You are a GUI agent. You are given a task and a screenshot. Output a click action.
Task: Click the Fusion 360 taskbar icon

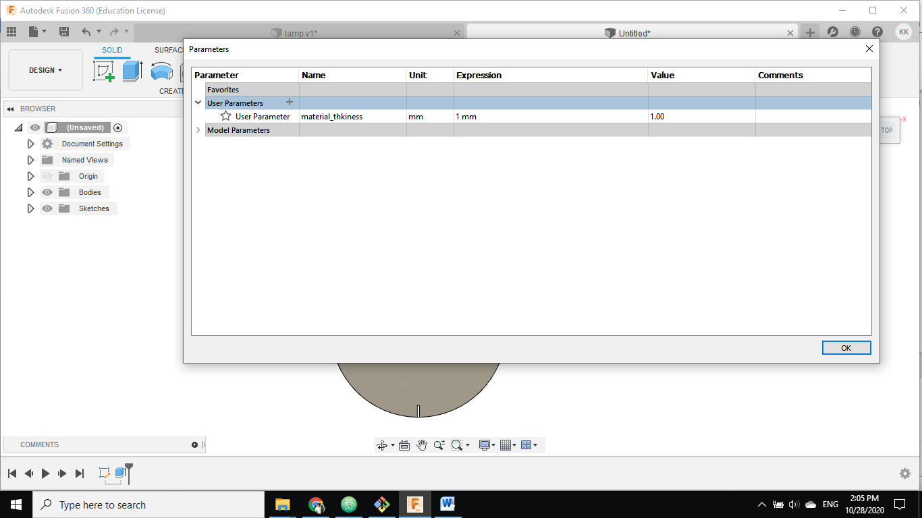coord(415,505)
